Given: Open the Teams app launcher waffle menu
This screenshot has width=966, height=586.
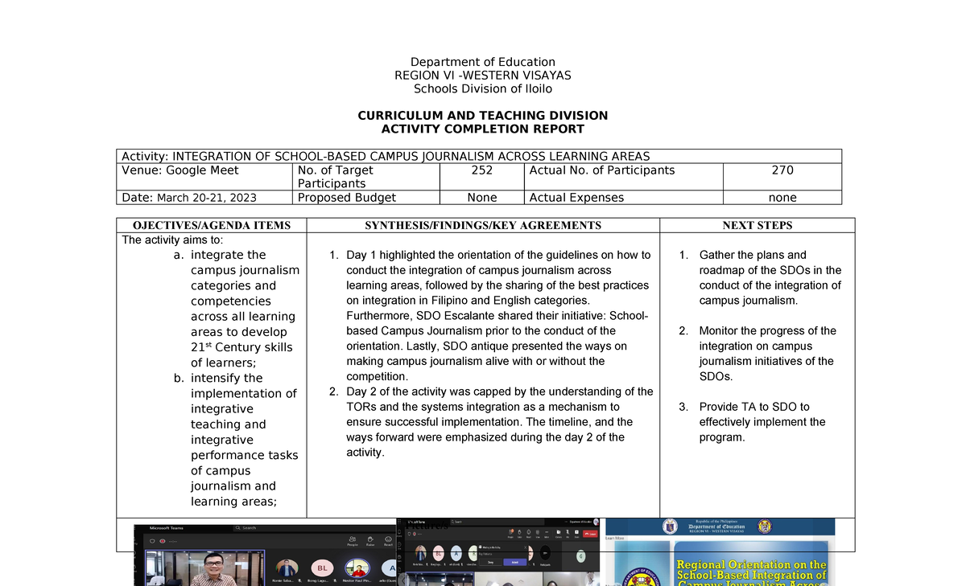Looking at the screenshot, I should coord(399,520).
